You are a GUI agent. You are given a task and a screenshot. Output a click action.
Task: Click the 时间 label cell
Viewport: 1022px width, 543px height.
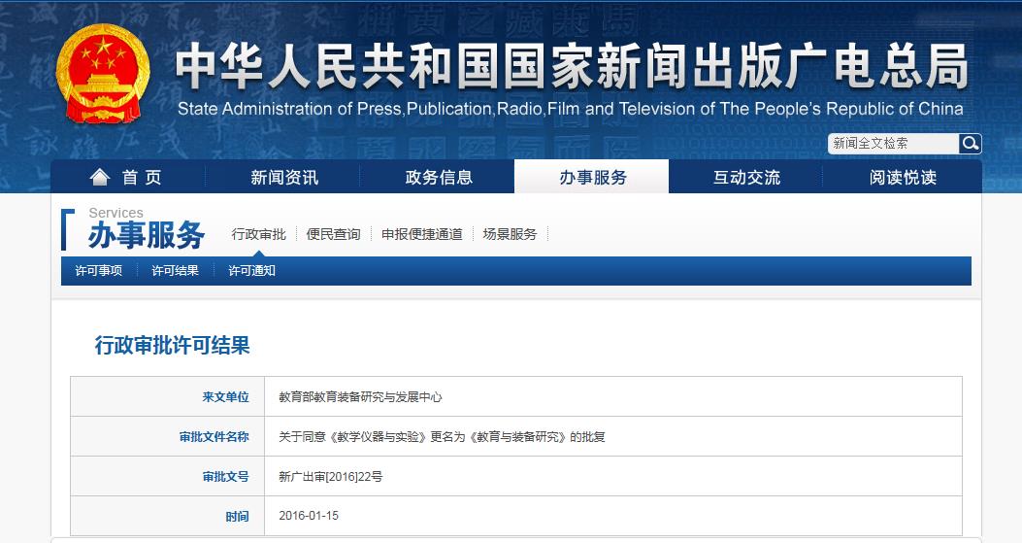pyautogui.click(x=168, y=516)
